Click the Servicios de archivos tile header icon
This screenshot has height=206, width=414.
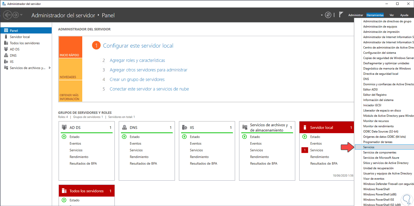pos(245,127)
